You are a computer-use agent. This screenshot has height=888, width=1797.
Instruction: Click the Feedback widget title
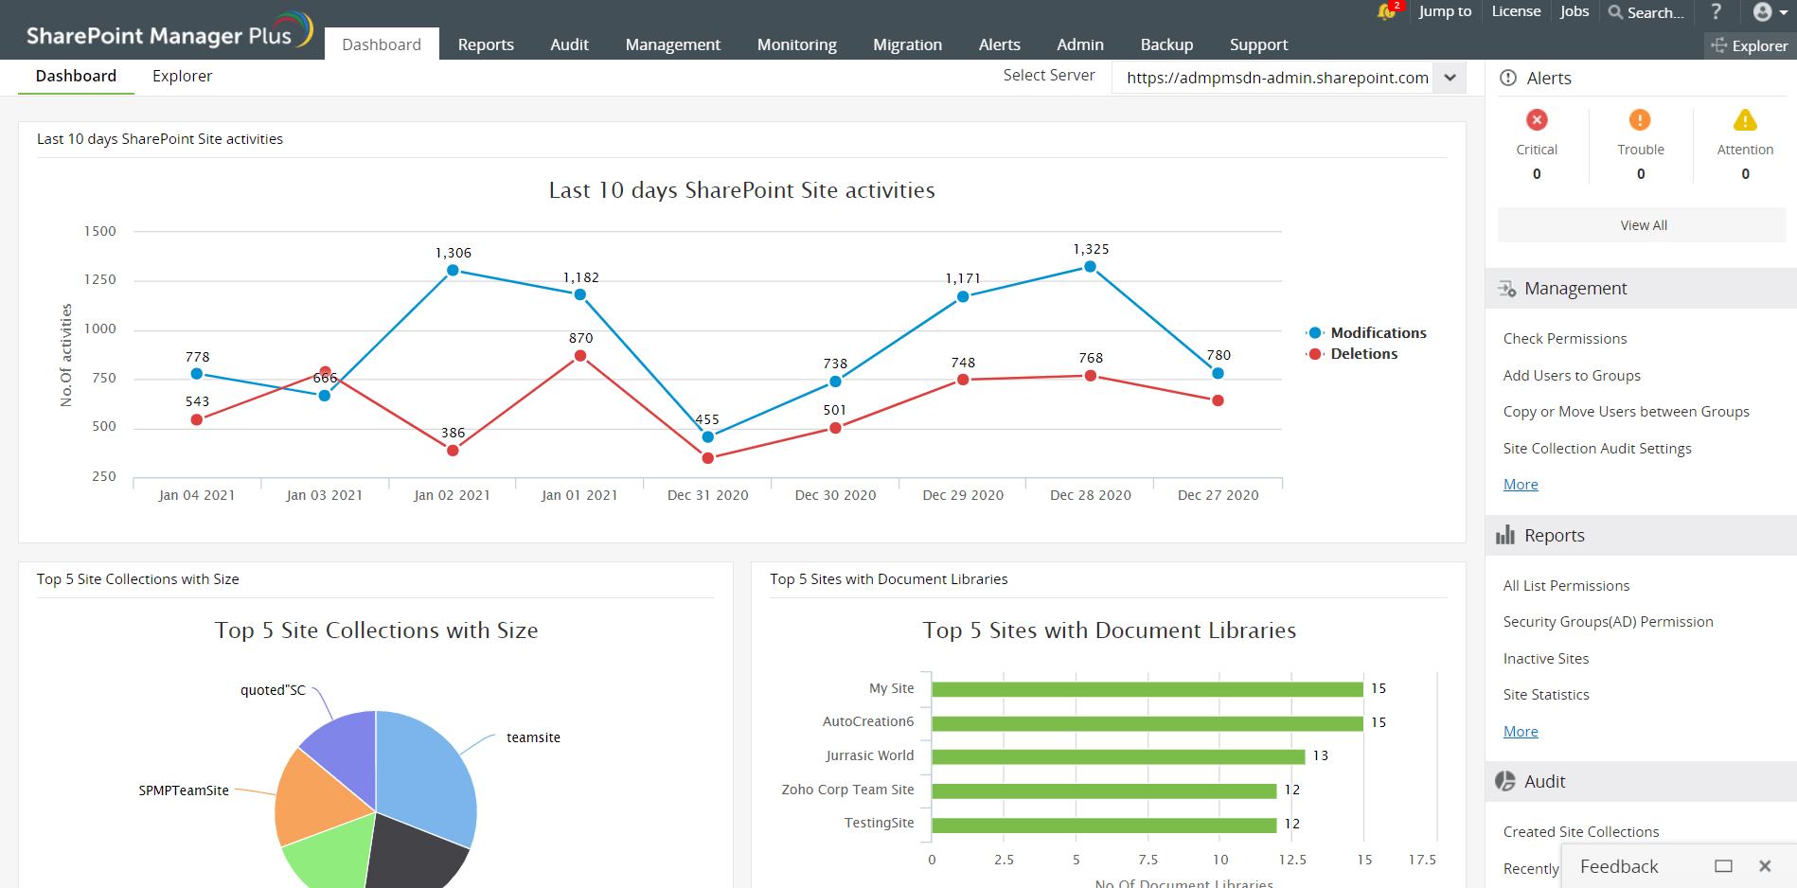click(x=1619, y=866)
